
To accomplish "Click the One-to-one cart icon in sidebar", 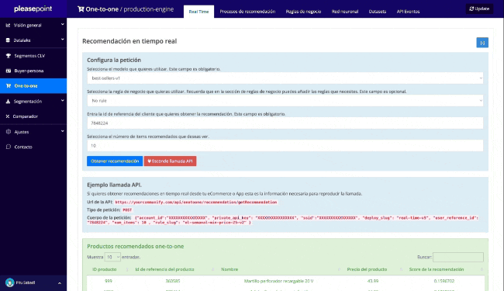I will tap(9, 86).
